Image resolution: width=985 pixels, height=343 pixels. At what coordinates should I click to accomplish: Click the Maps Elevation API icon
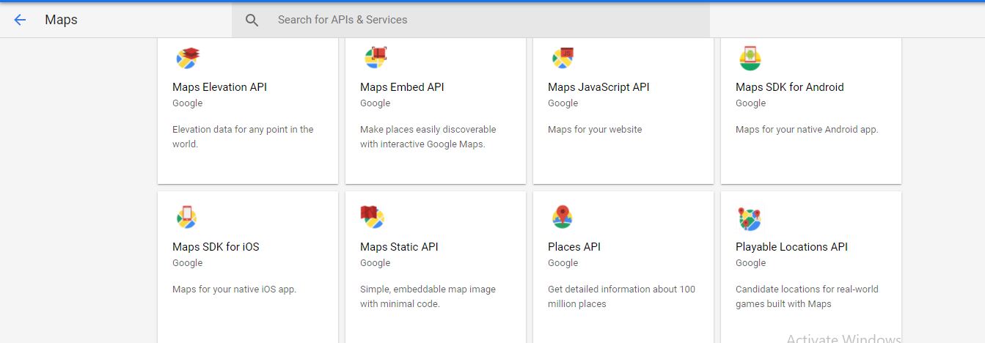(188, 58)
